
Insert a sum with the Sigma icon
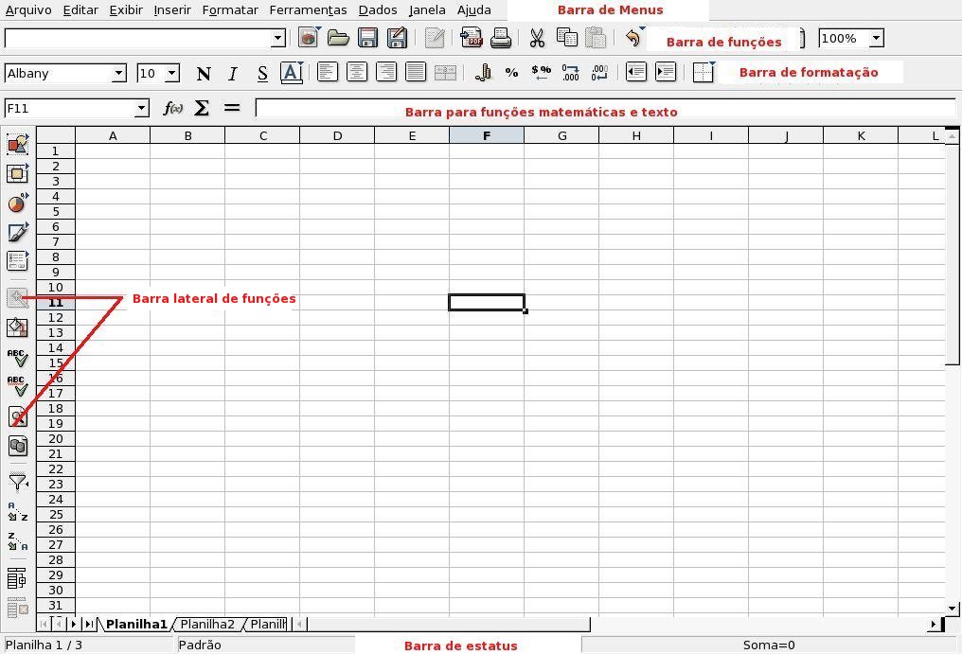202,109
